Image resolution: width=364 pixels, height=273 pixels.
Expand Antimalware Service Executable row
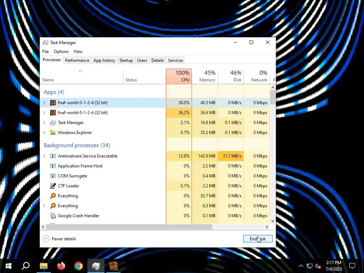[44, 156]
